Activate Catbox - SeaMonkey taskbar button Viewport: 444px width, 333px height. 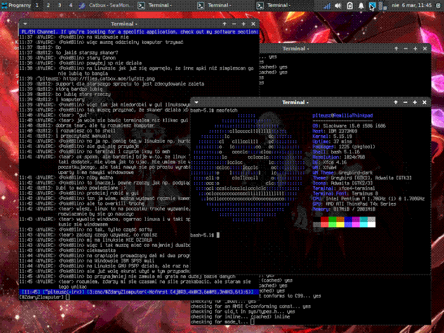coord(107,5)
